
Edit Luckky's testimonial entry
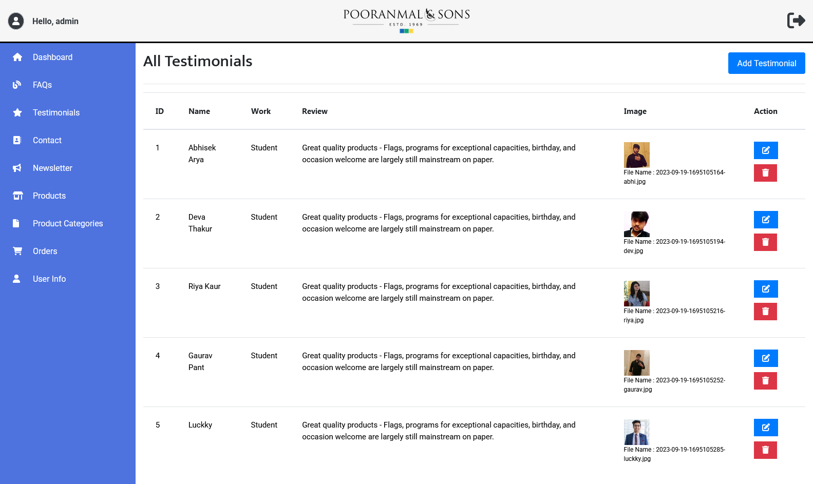pyautogui.click(x=765, y=428)
